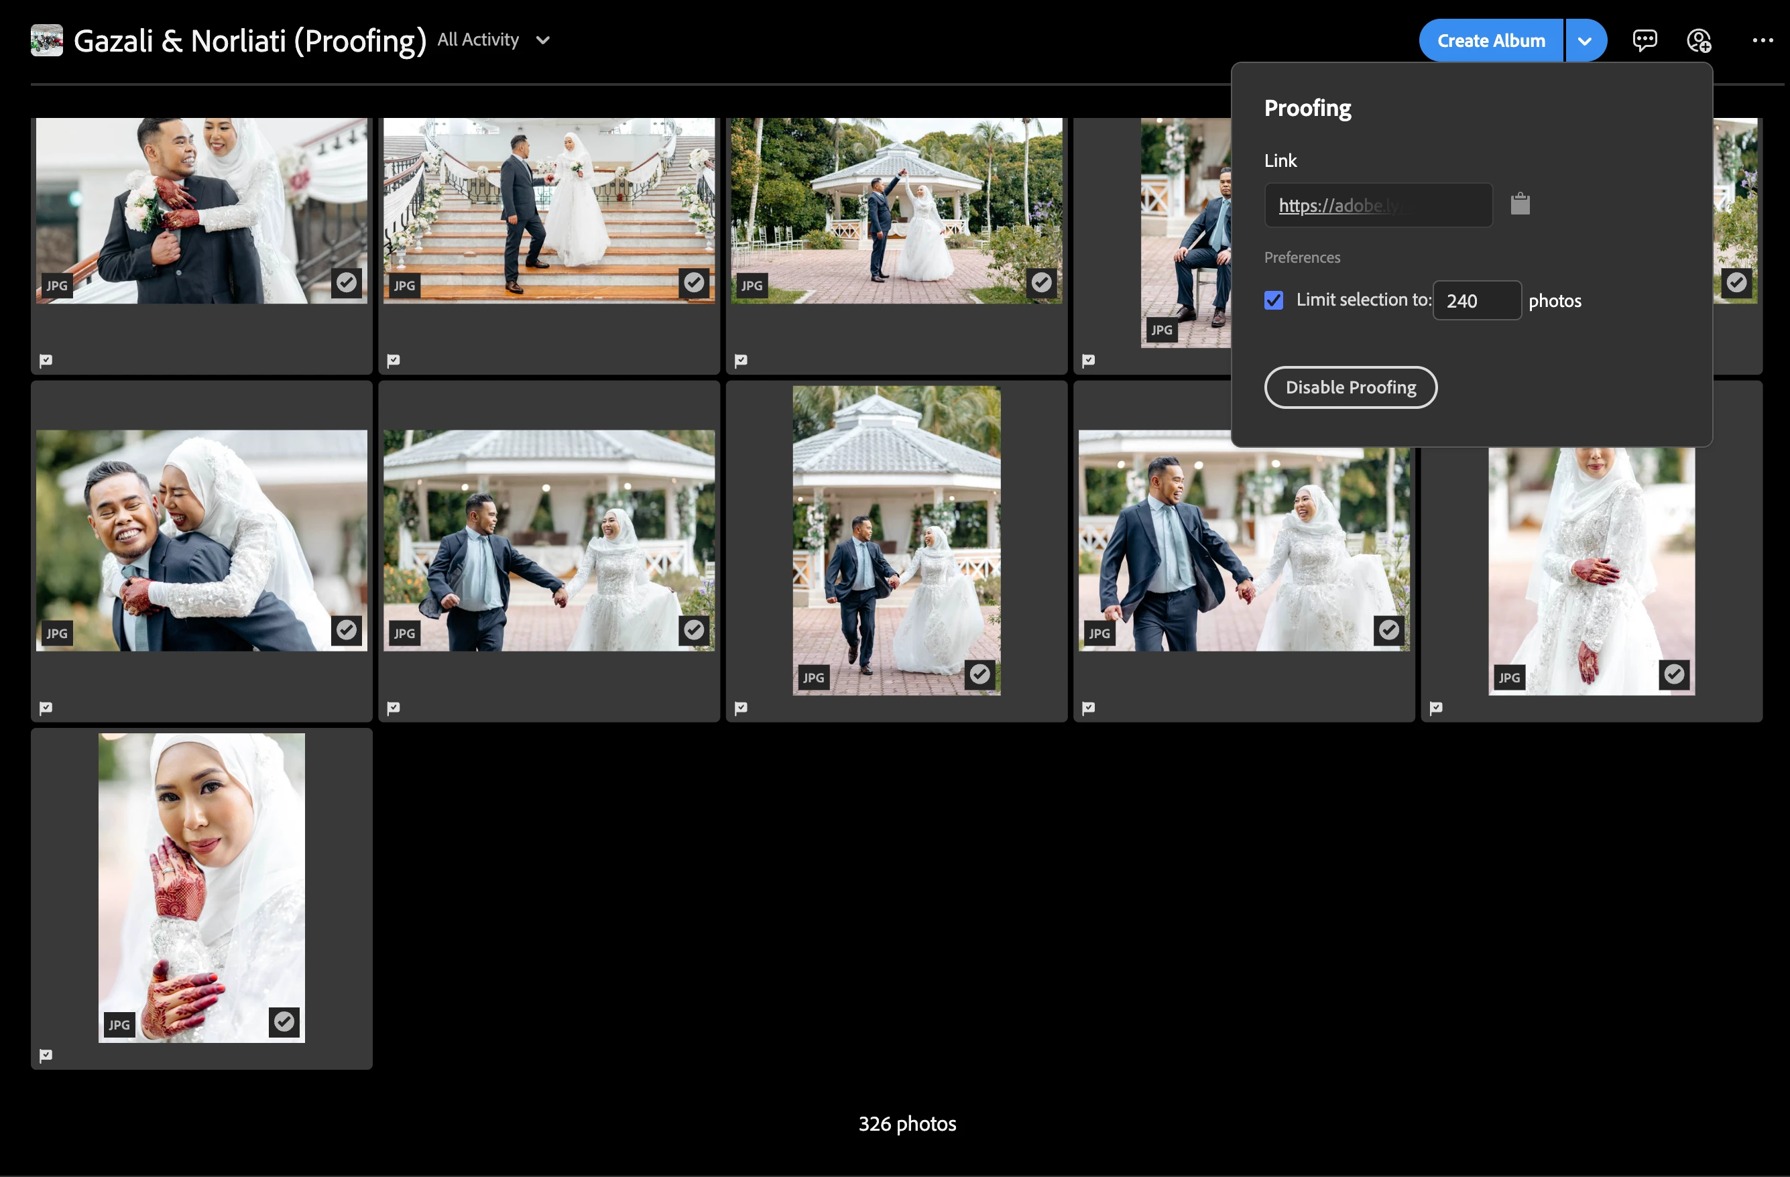
Task: Click flag icon under staircase couple photo
Action: click(x=394, y=360)
